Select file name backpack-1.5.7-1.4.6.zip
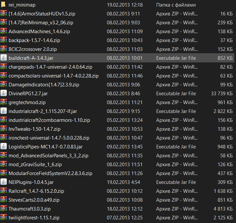 (x=34, y=40)
